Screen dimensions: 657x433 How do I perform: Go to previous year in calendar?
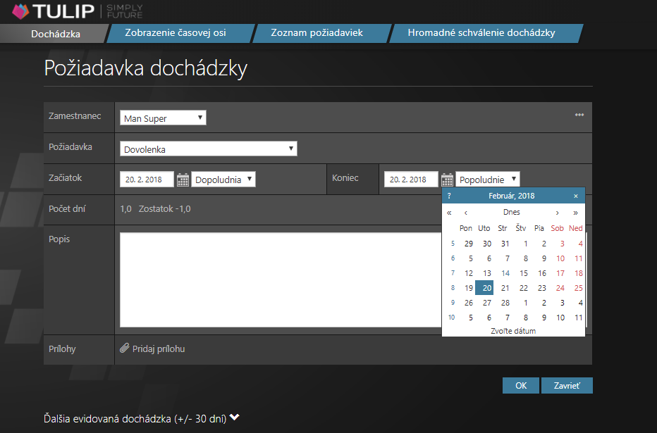[x=449, y=212]
